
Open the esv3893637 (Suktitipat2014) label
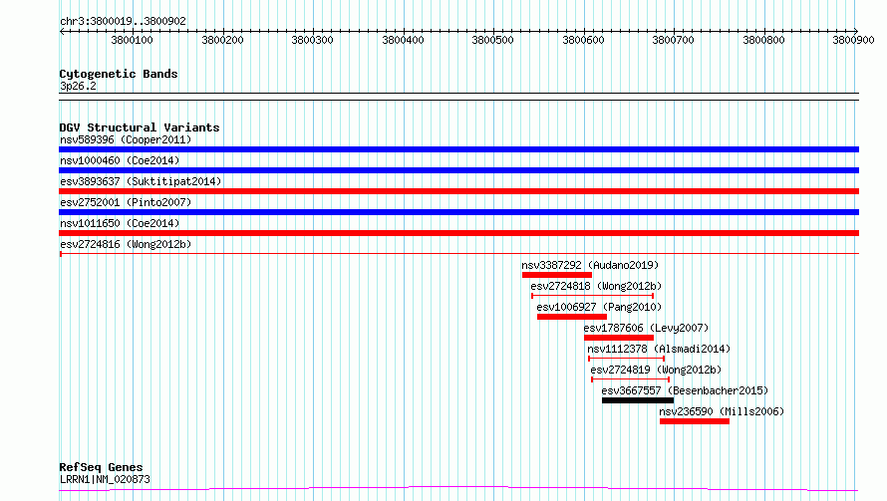(141, 181)
